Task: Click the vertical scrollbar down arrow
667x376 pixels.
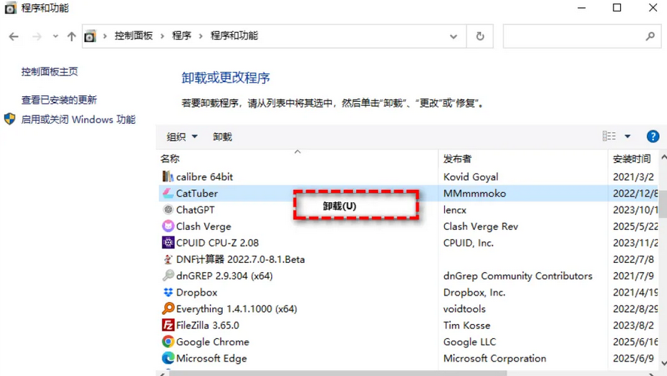Action: (663, 362)
